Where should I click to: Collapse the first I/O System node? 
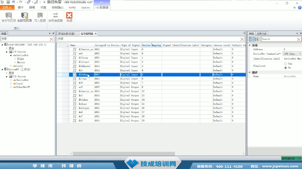[7, 52]
